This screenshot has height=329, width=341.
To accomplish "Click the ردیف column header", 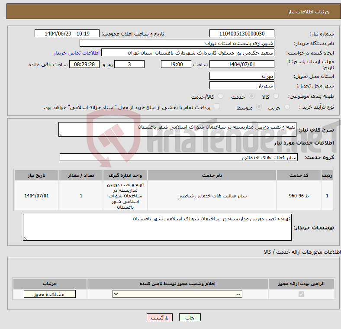I will tap(327, 175).
